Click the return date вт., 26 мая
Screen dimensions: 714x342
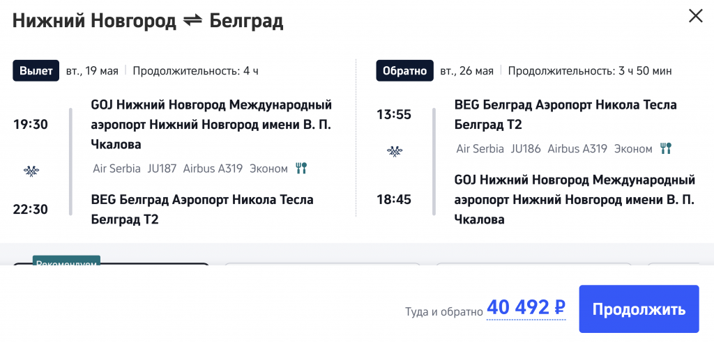[x=466, y=70]
